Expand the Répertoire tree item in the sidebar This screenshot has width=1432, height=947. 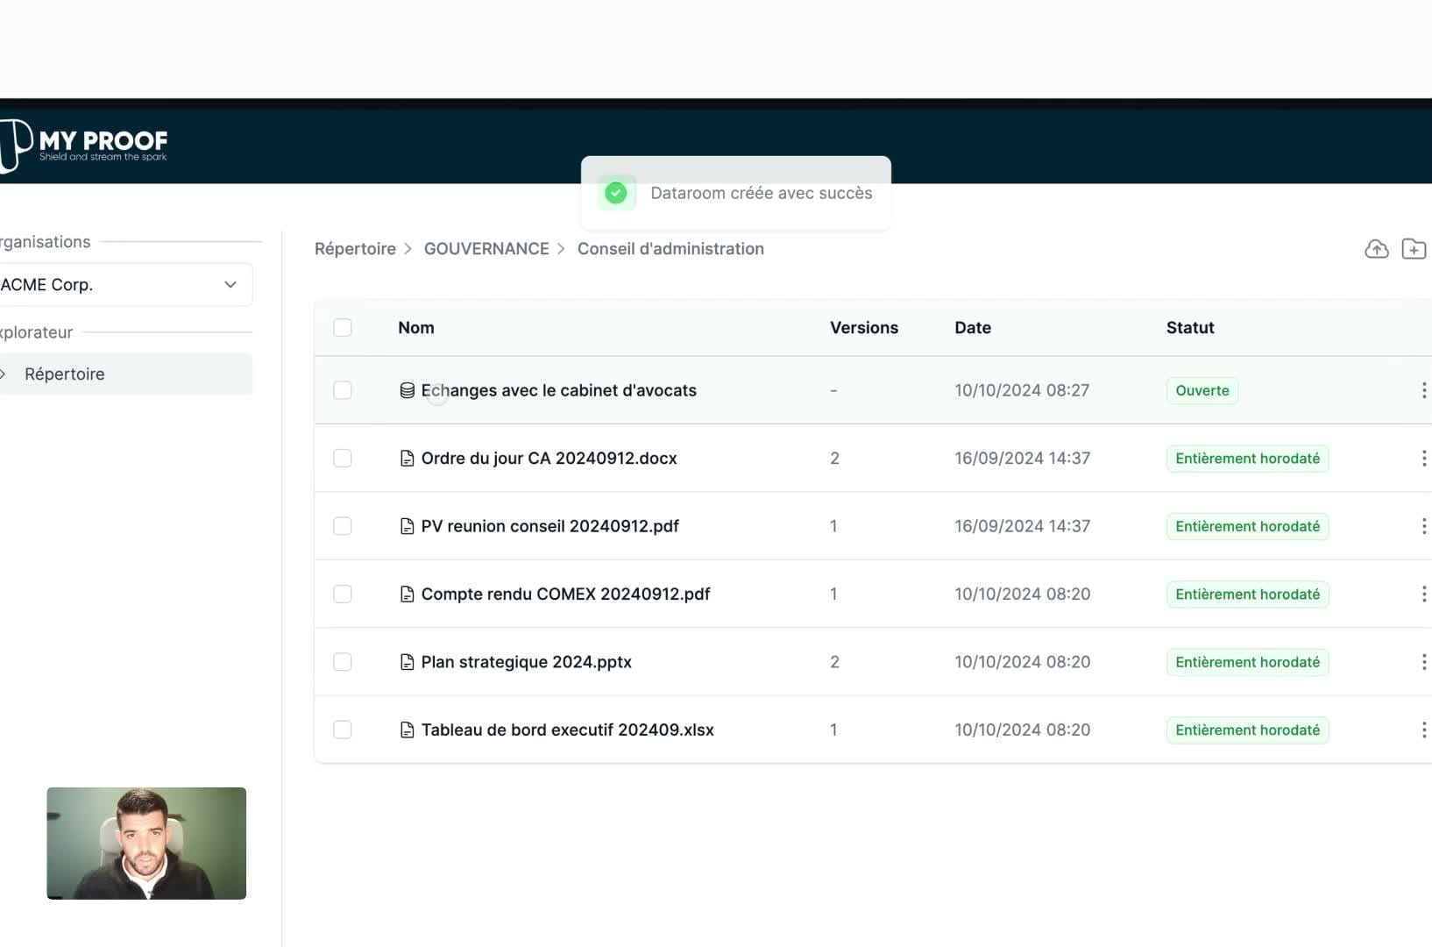click(4, 374)
